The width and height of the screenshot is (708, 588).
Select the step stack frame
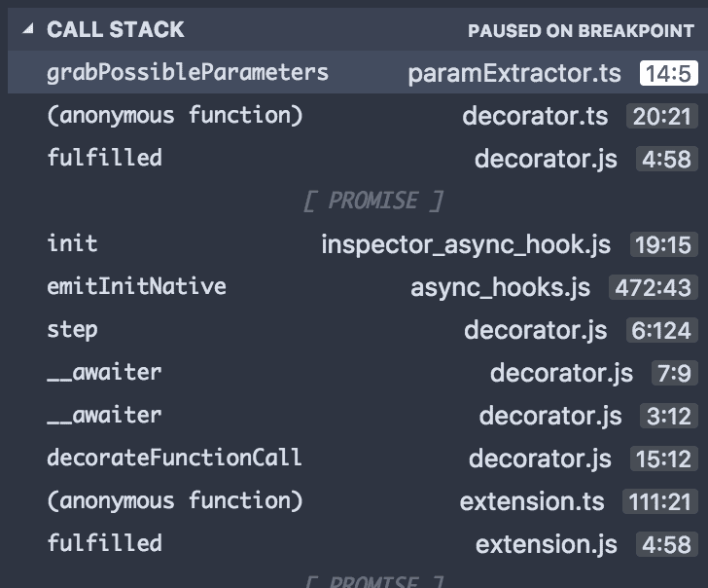click(x=72, y=329)
